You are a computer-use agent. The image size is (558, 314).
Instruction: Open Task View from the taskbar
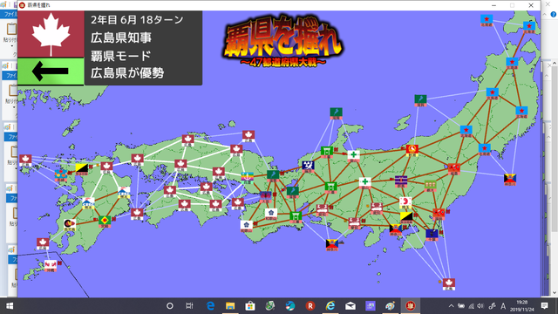tap(189, 306)
